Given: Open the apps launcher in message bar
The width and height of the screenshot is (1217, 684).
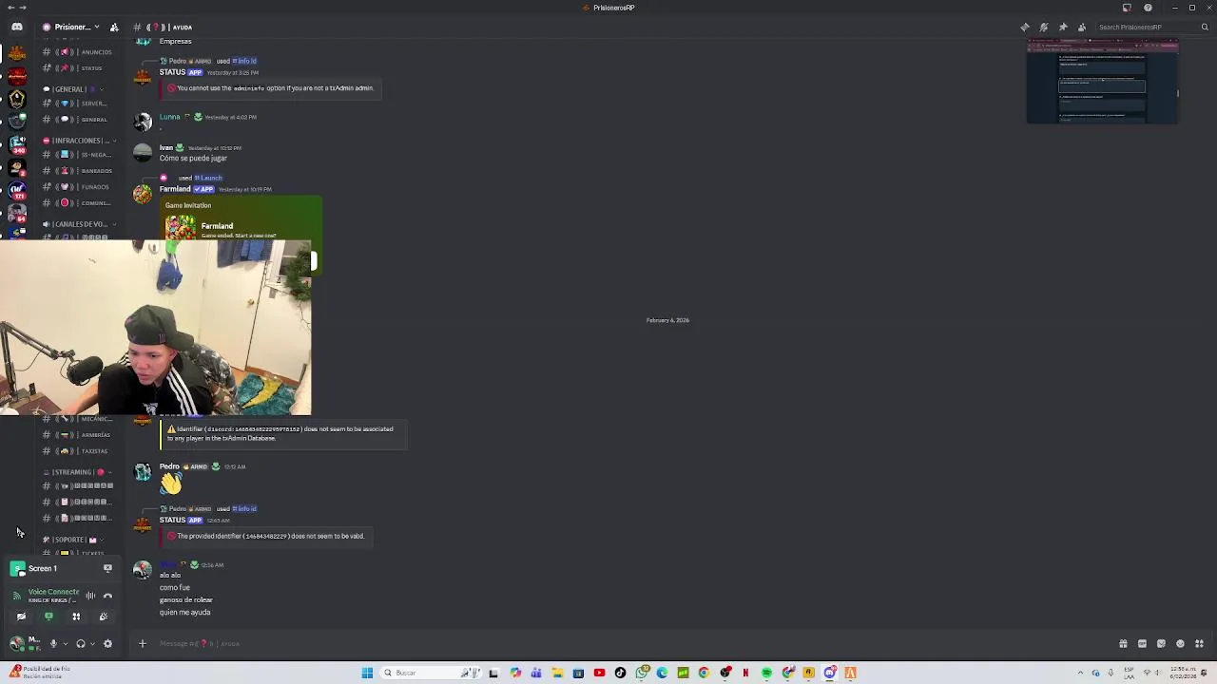Looking at the screenshot, I should pos(1199,643).
